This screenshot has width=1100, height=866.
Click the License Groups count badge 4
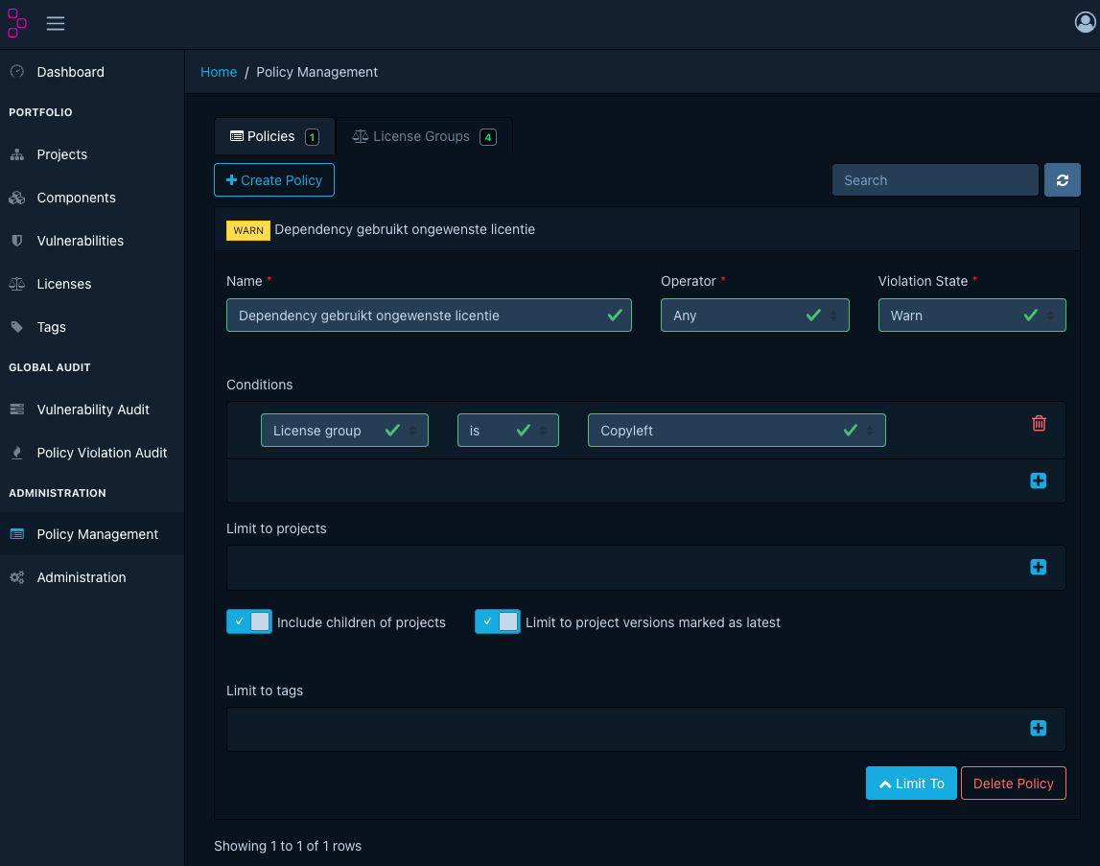click(x=487, y=137)
